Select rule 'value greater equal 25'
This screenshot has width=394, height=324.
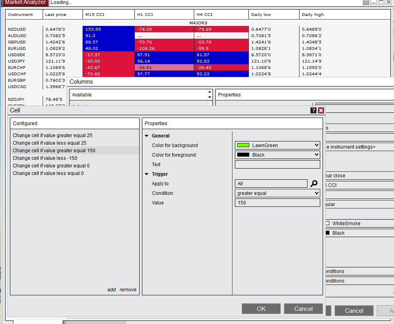(x=75, y=135)
